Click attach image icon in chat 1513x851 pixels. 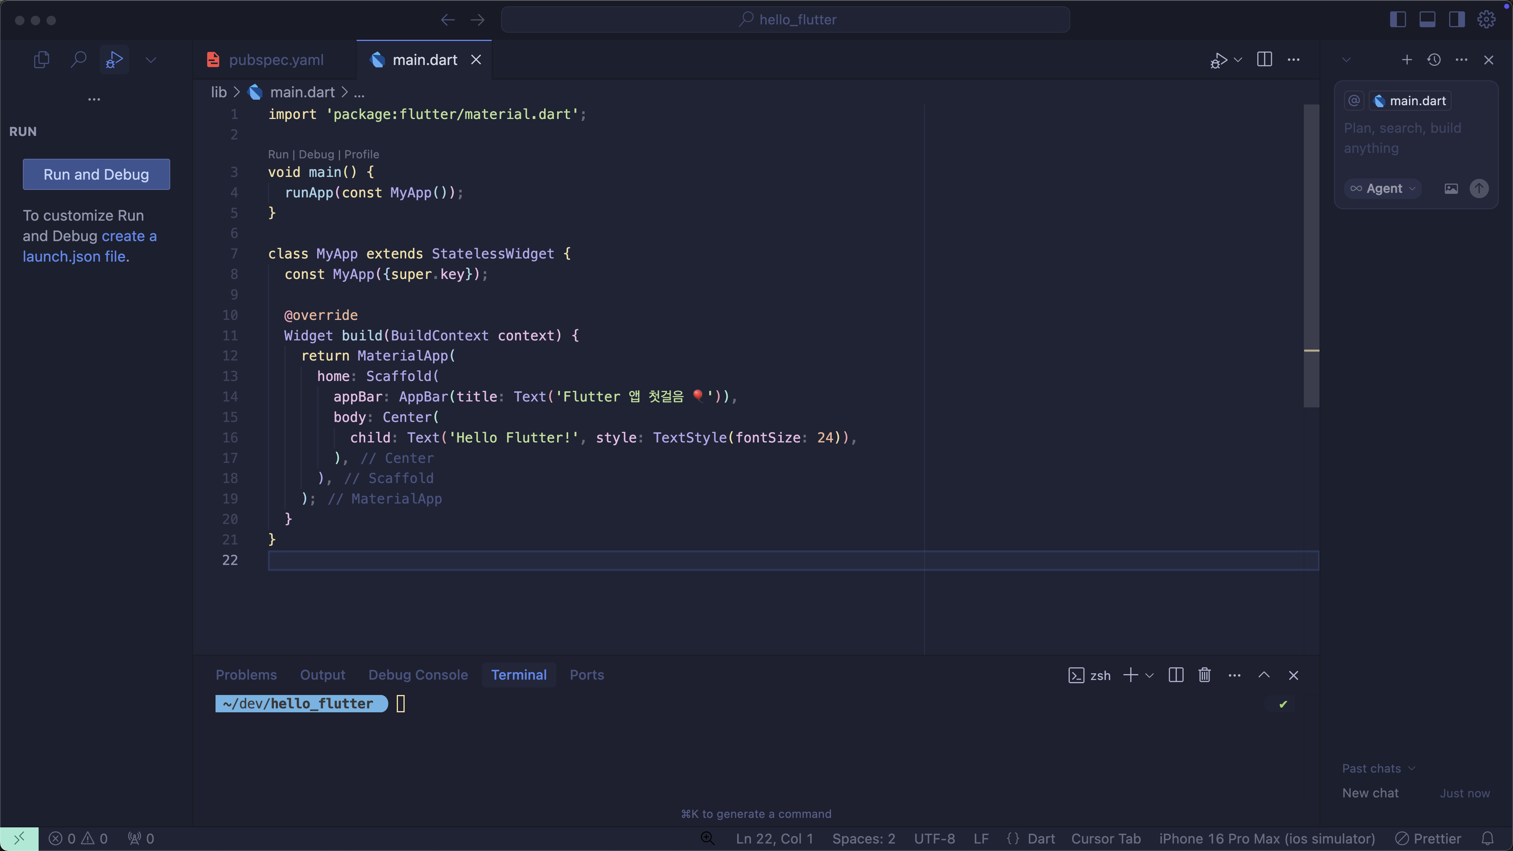pyautogui.click(x=1451, y=189)
